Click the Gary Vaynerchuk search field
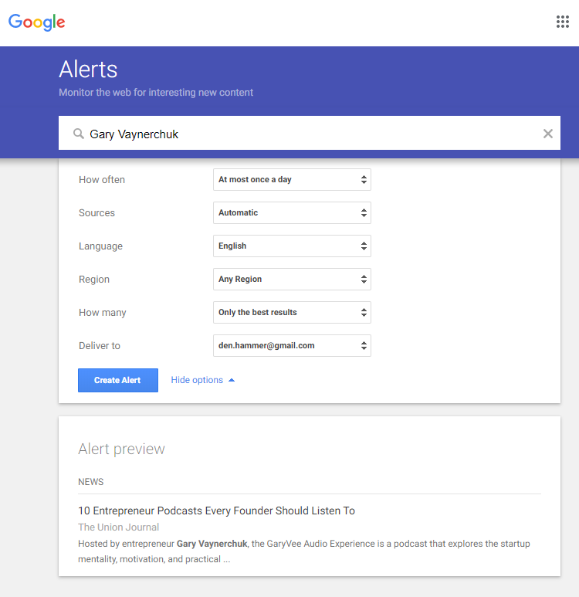The image size is (579, 597). (309, 133)
